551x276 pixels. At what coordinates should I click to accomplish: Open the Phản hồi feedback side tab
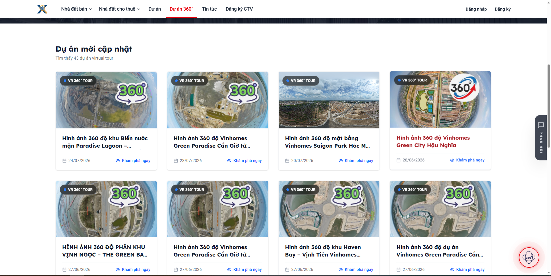[x=541, y=138]
